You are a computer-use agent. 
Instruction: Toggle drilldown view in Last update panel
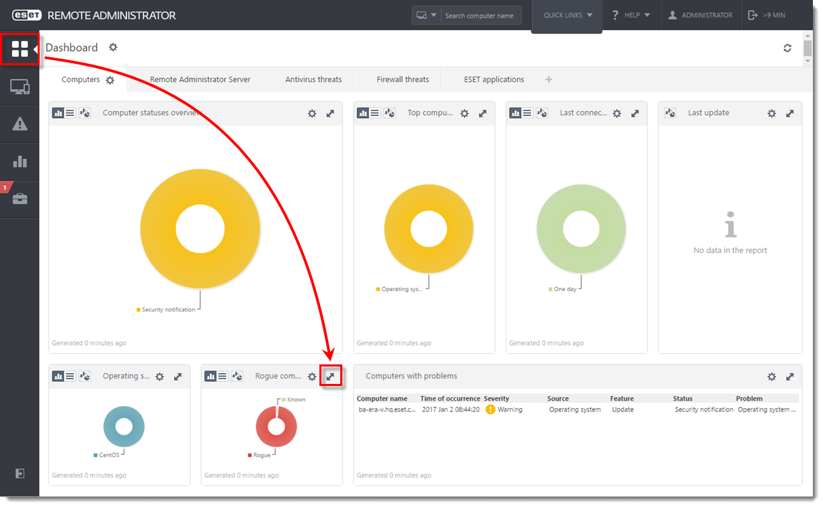click(x=670, y=113)
